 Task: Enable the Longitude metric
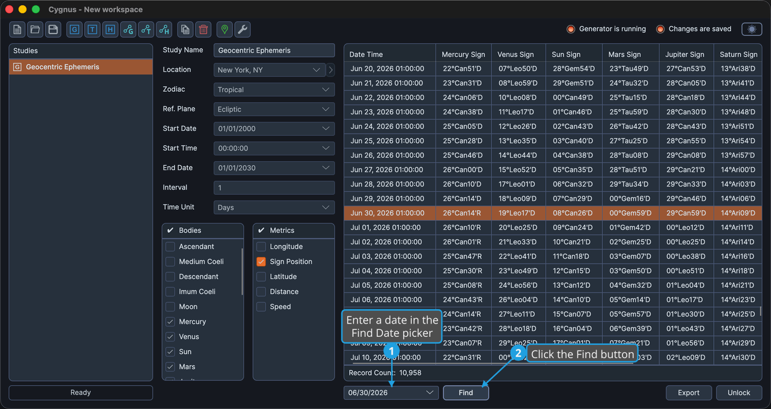click(261, 247)
